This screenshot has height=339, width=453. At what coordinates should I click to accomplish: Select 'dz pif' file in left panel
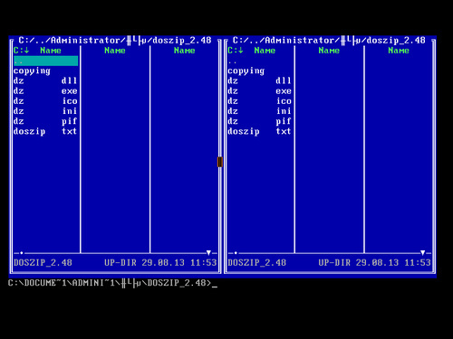pos(45,121)
